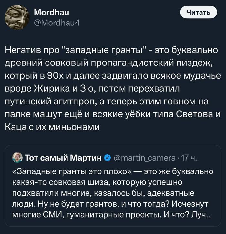
Task: Click the last tweet line "Каца с их миньонами"
Action: pyautogui.click(x=52, y=127)
